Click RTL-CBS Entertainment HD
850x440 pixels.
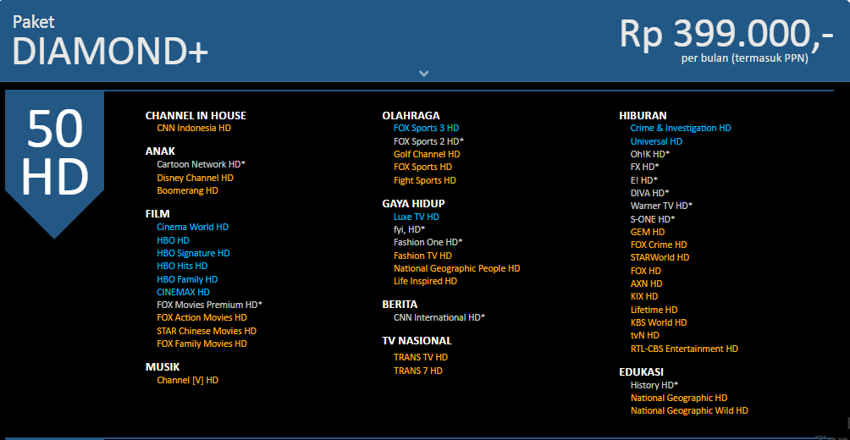click(684, 349)
